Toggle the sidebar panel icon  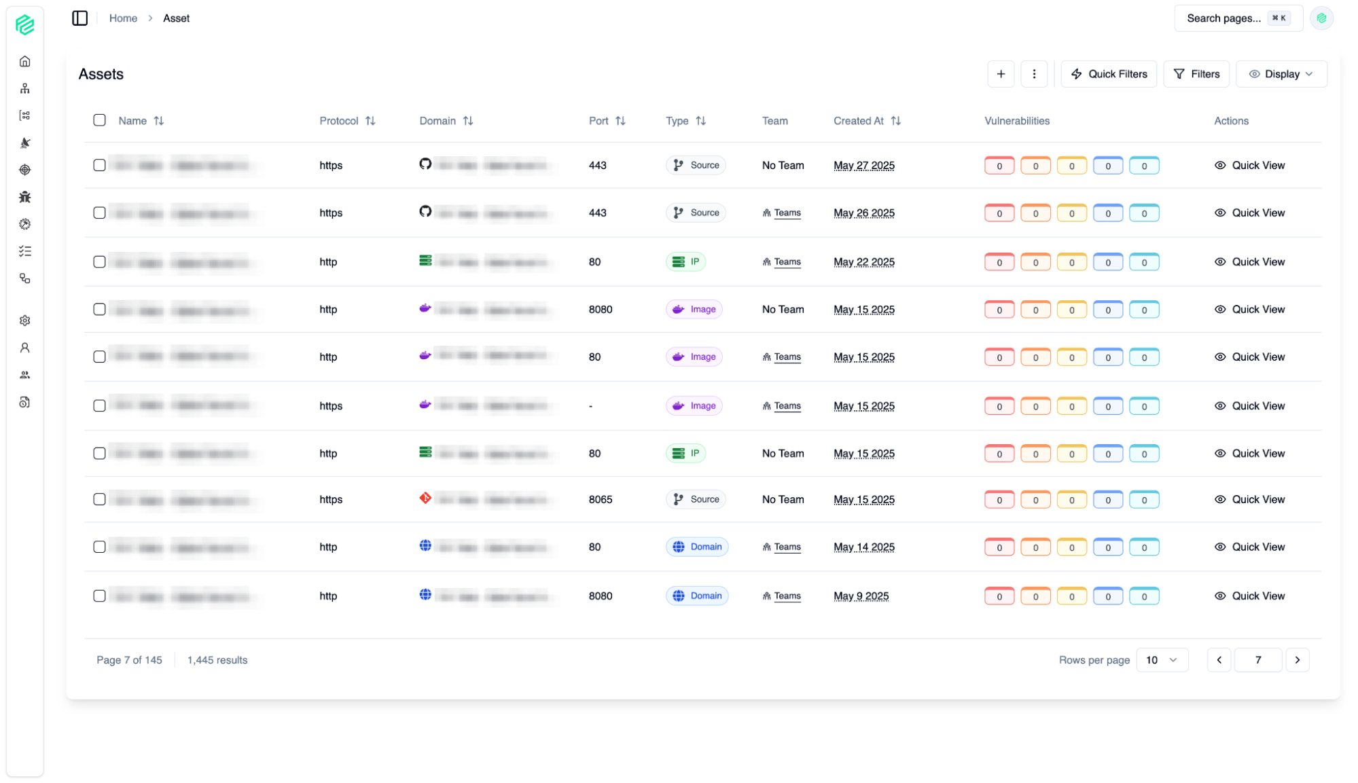(x=80, y=18)
